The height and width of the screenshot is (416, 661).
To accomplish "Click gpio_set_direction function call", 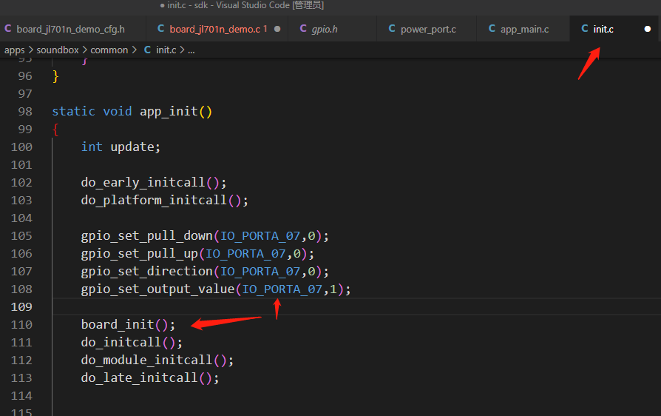I will [146, 271].
